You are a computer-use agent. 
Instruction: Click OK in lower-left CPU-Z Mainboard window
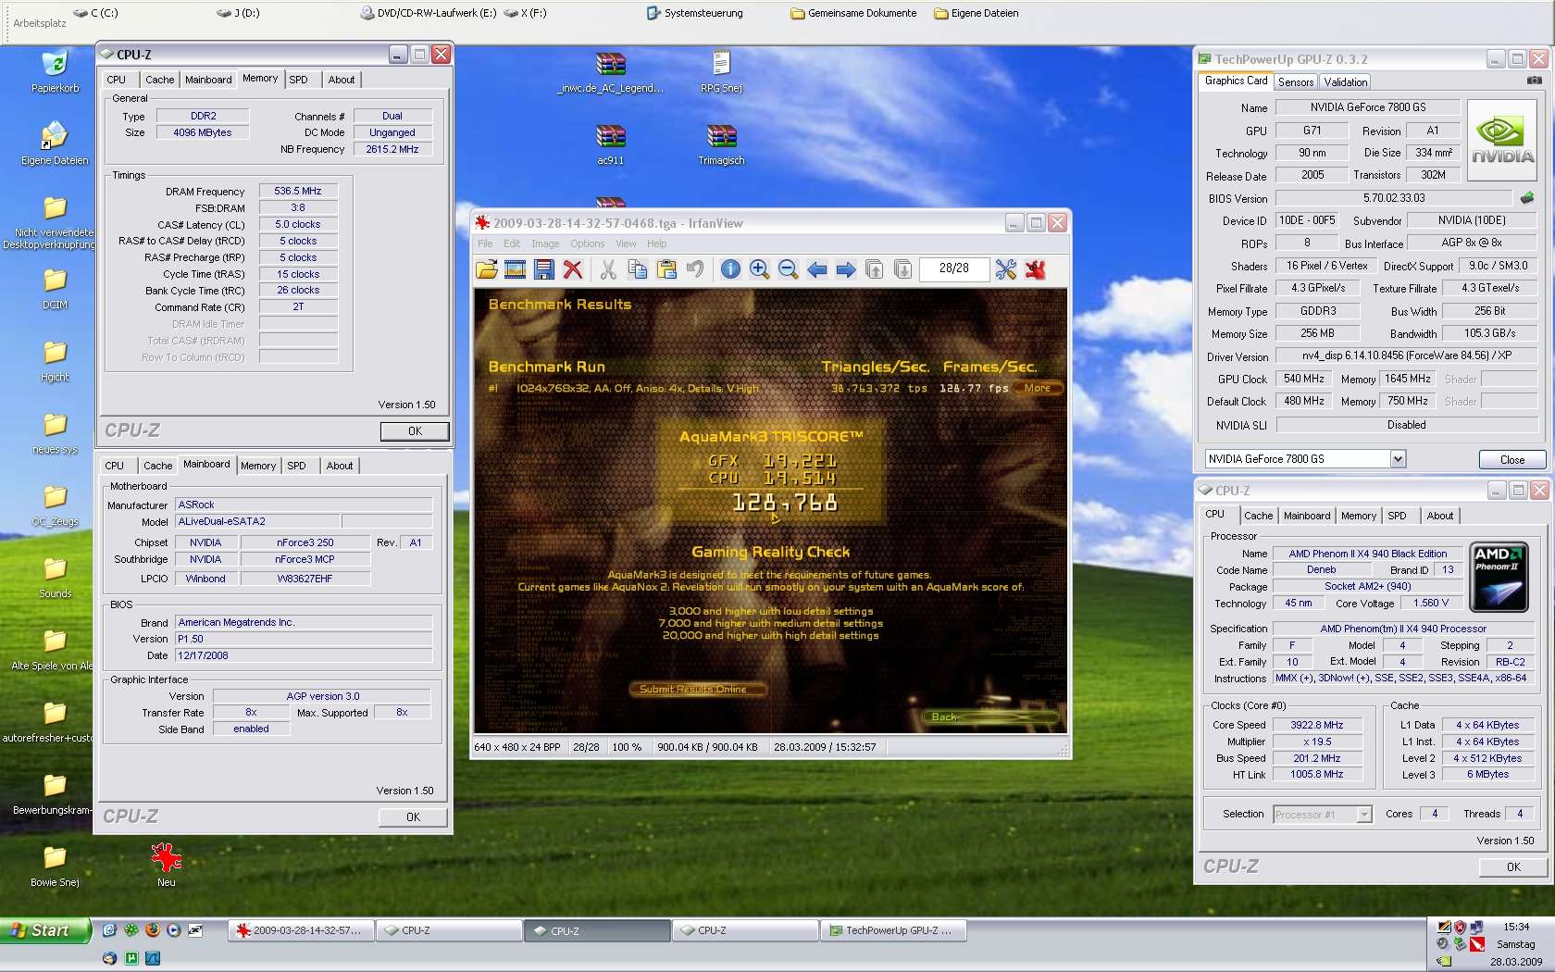(x=413, y=816)
